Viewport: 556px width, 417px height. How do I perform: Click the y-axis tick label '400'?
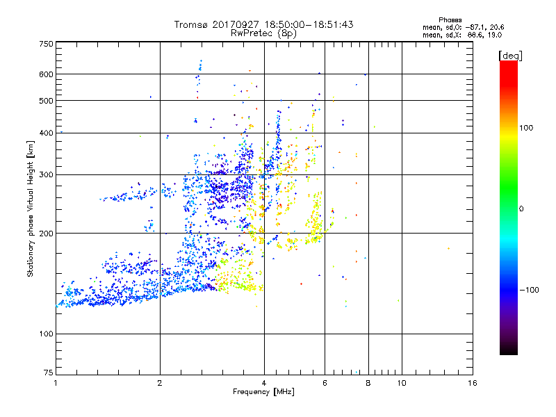[x=46, y=133]
